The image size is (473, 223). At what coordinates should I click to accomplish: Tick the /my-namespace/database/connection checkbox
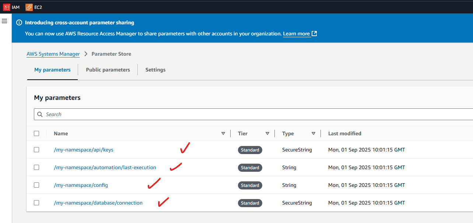coord(36,203)
